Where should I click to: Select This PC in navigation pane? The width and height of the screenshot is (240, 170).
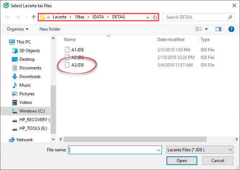24,42
